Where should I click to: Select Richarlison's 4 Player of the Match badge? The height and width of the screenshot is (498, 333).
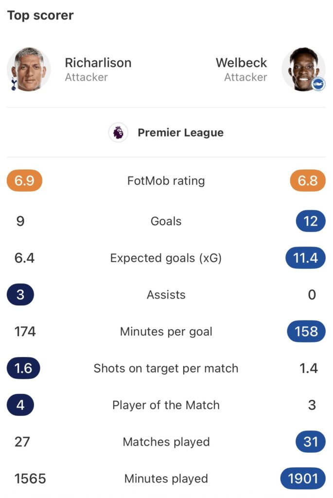tap(20, 405)
